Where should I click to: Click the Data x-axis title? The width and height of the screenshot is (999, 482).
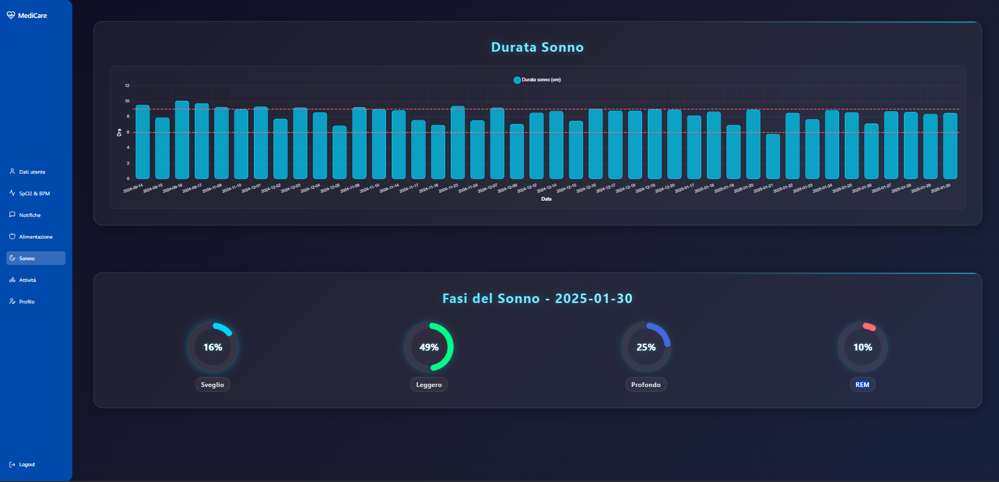(x=546, y=199)
